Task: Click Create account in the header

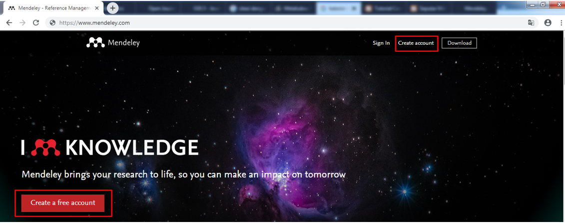Action: tap(416, 43)
